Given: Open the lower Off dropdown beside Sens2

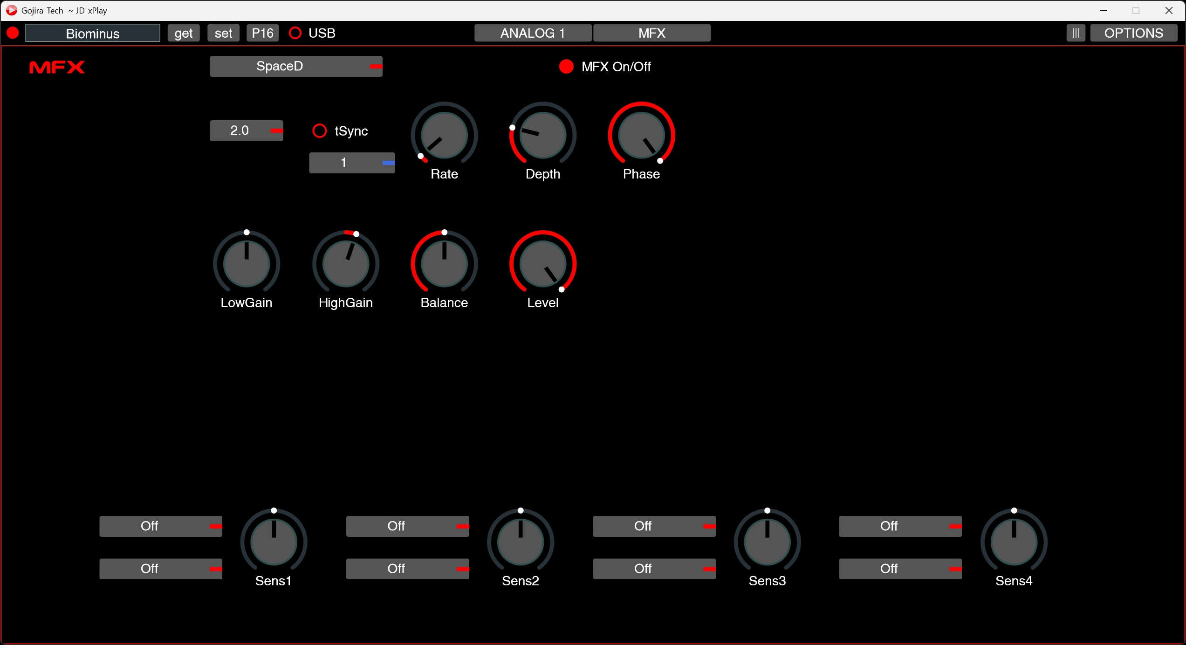Looking at the screenshot, I should 407,569.
